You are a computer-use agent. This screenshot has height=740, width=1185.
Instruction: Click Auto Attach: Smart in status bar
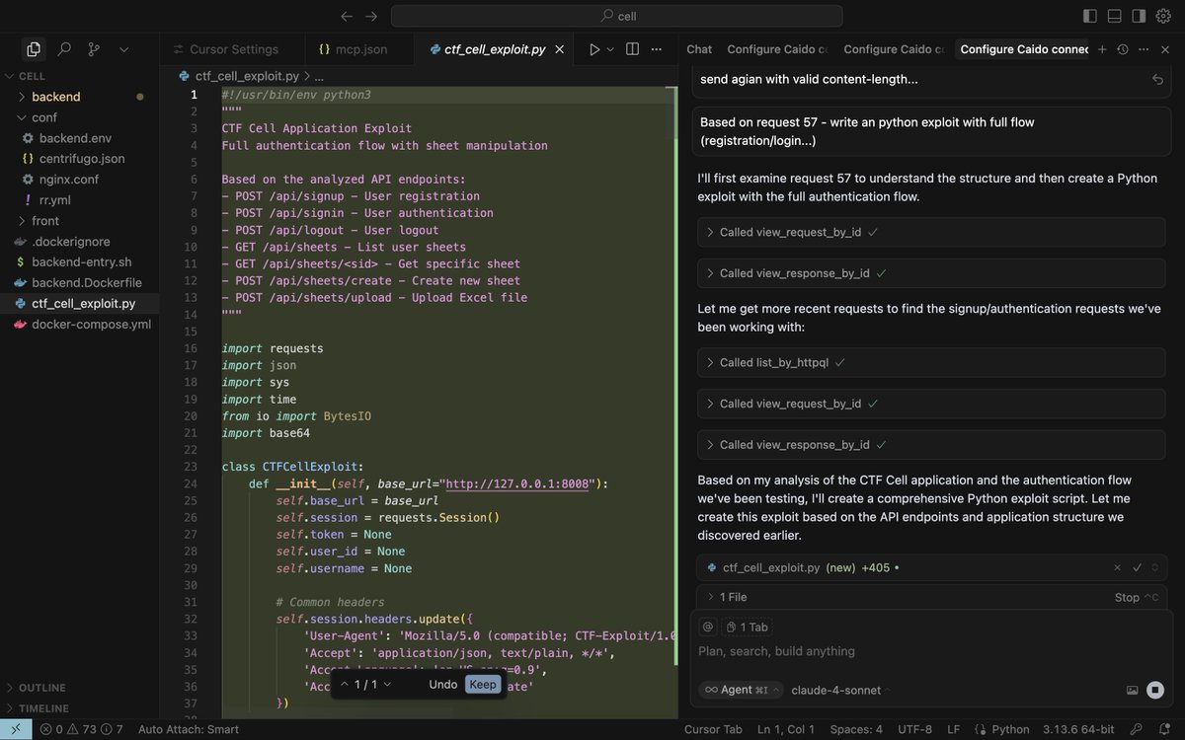tap(189, 729)
